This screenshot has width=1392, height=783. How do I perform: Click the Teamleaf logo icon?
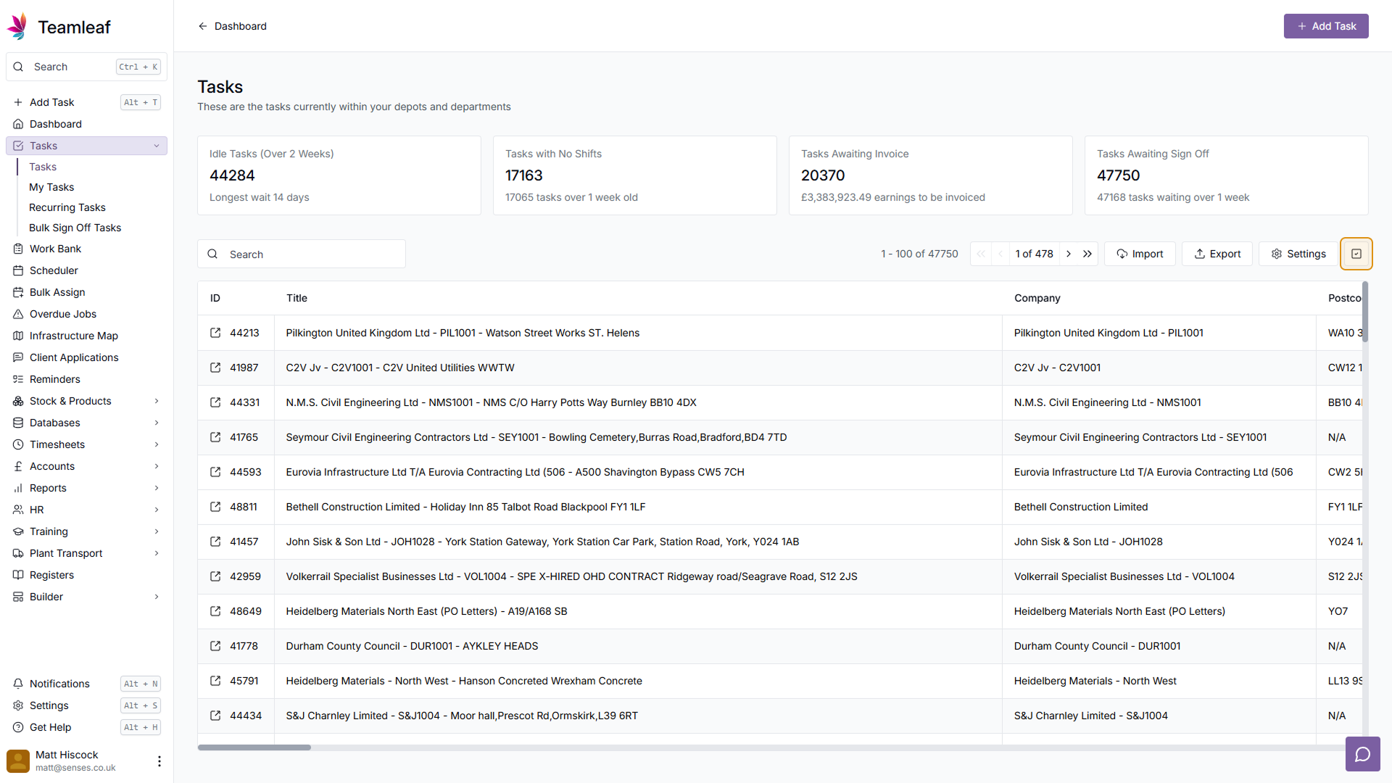click(x=17, y=27)
